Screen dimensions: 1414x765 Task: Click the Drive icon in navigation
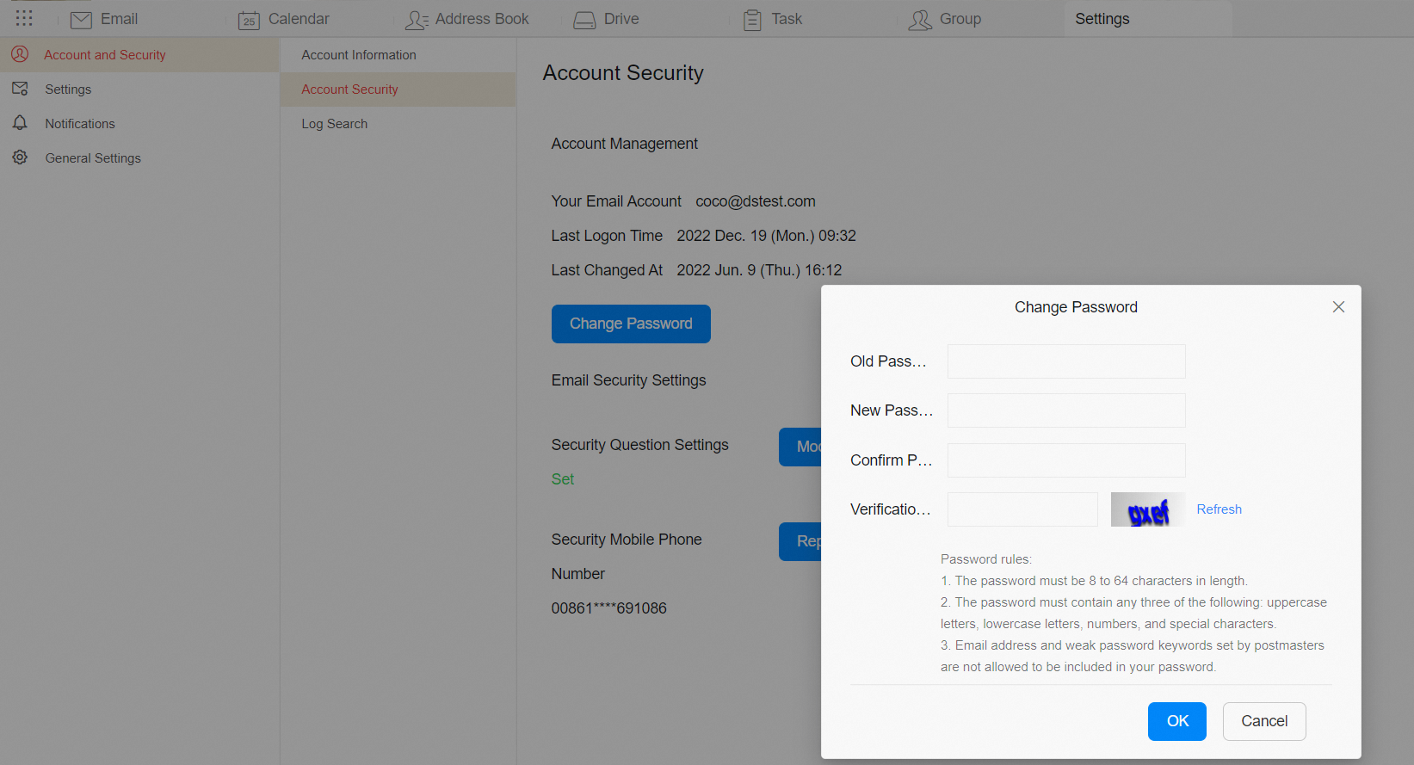tap(584, 20)
